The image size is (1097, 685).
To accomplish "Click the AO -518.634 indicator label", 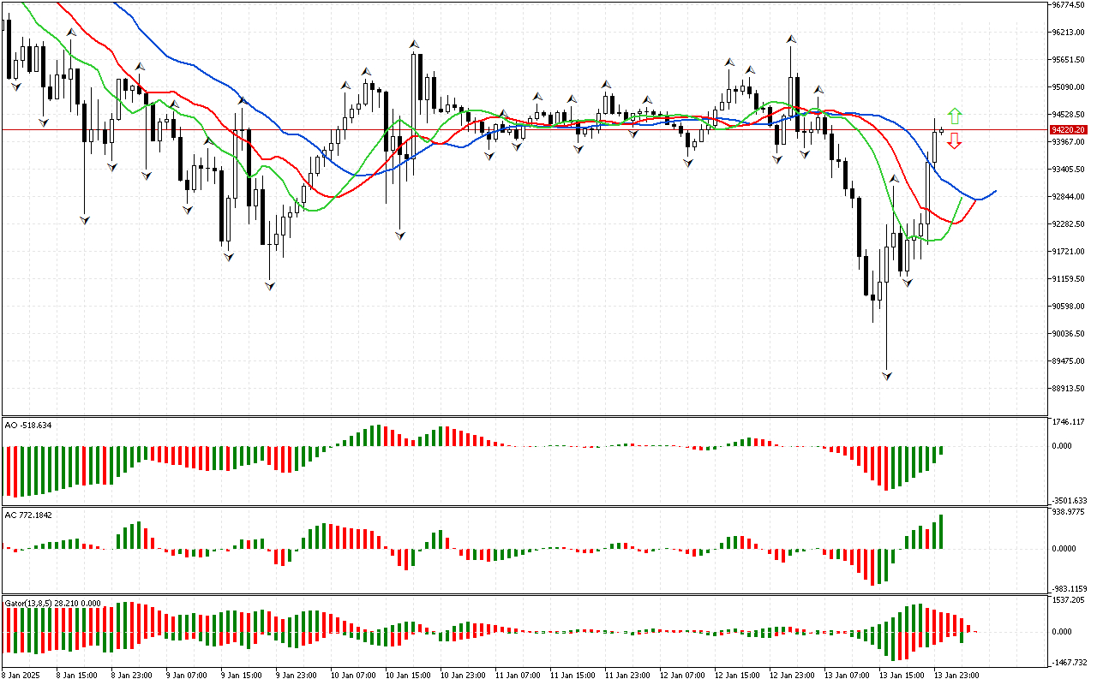I will click(28, 425).
